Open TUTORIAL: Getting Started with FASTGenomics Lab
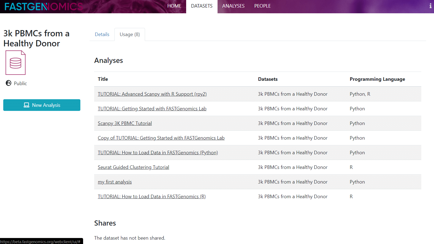The width and height of the screenshot is (434, 244). coord(152,109)
